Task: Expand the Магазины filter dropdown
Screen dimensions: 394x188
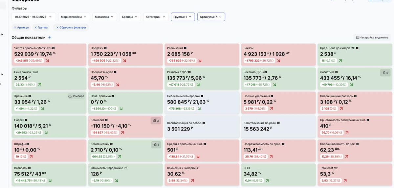Action: (104, 17)
